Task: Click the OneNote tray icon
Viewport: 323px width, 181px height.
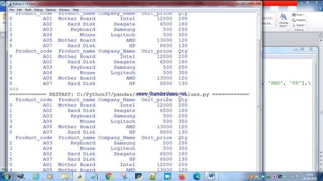Action: (x=274, y=176)
